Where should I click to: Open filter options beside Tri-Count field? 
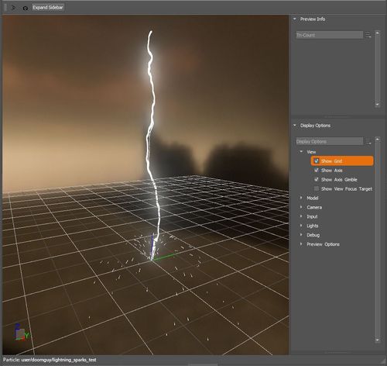tap(368, 35)
